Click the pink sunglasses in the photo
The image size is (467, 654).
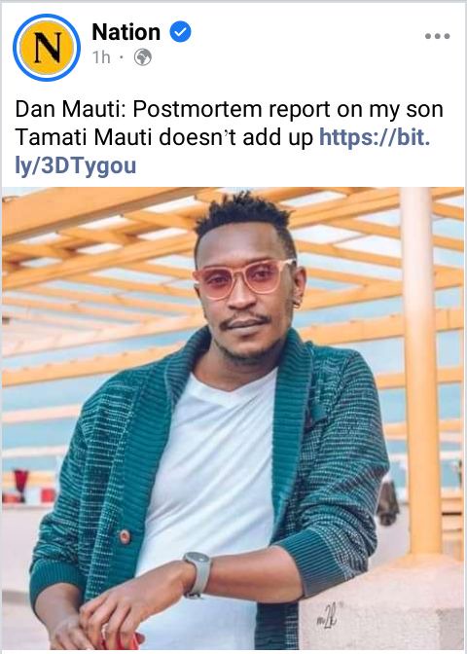coord(244,277)
